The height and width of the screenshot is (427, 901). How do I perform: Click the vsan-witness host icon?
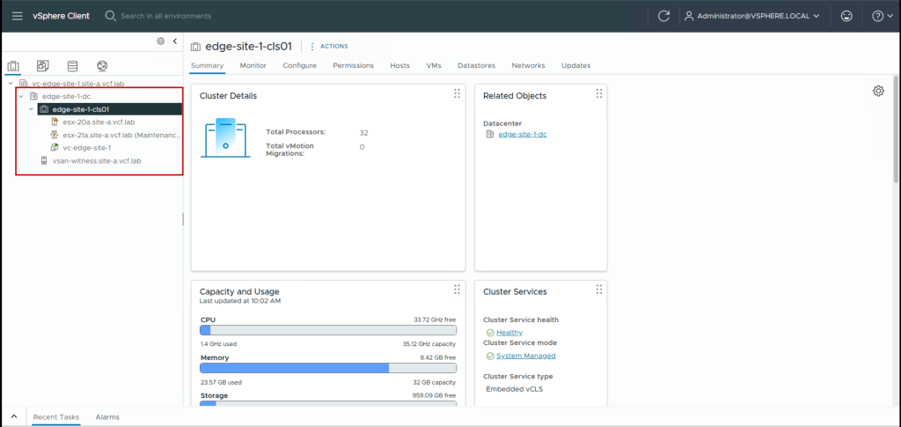point(44,161)
